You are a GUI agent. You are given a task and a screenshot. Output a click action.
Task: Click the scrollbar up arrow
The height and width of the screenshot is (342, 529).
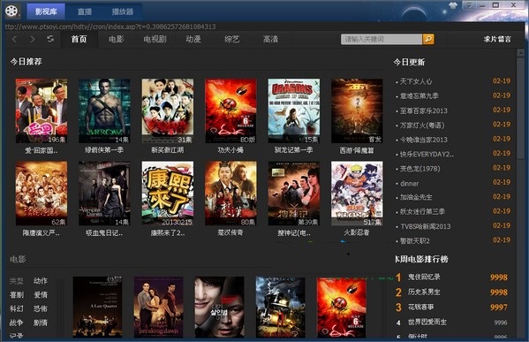(x=521, y=52)
